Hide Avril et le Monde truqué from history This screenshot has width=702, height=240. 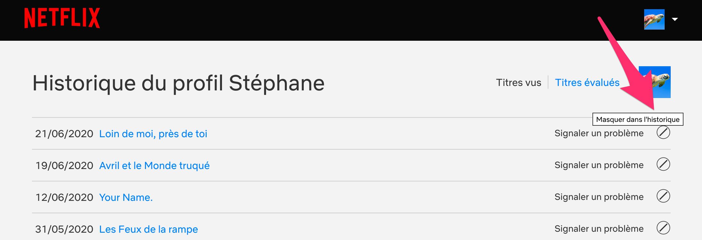click(x=663, y=164)
